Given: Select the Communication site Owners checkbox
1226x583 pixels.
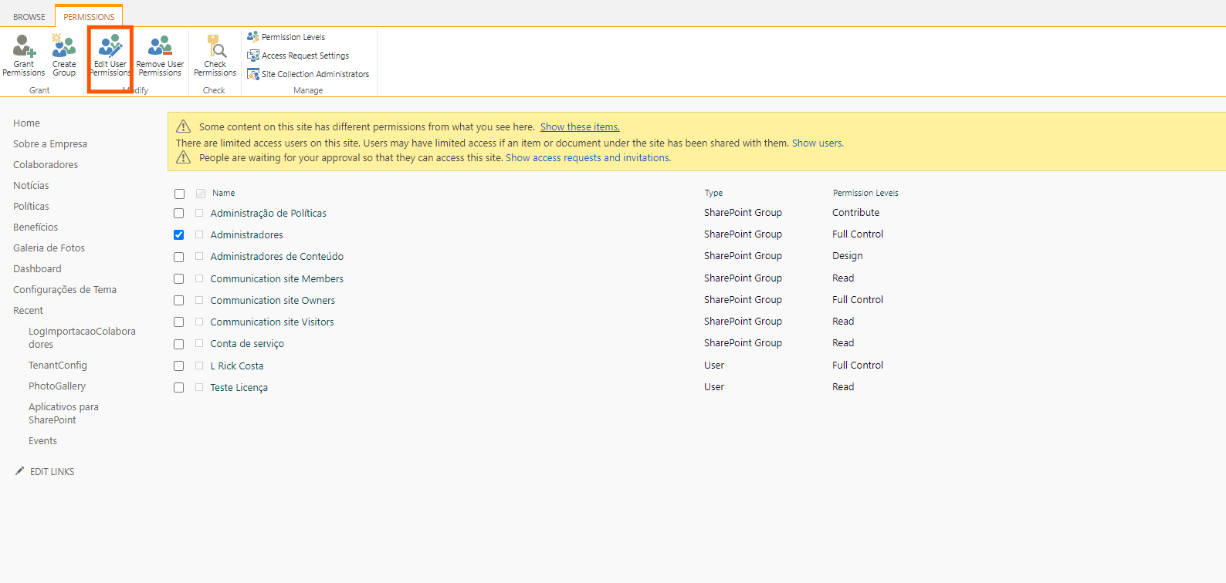Looking at the screenshot, I should pyautogui.click(x=179, y=301).
